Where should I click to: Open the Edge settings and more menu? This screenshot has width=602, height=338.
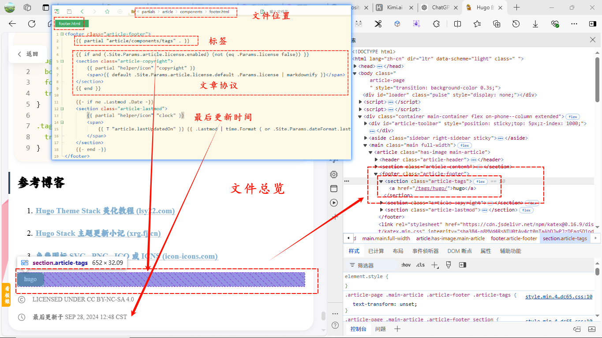[x=574, y=24]
